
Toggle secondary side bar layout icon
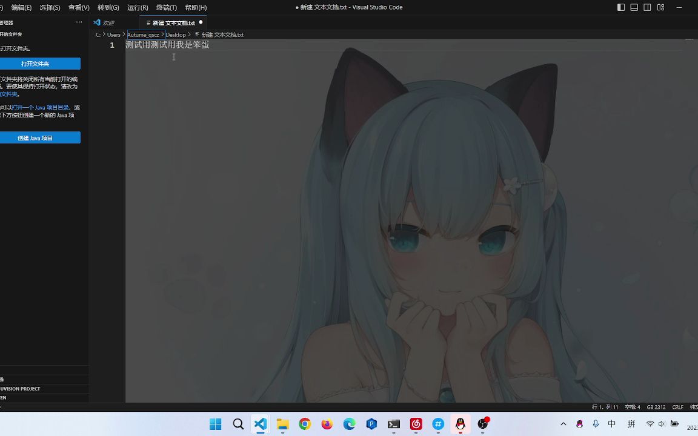point(647,7)
